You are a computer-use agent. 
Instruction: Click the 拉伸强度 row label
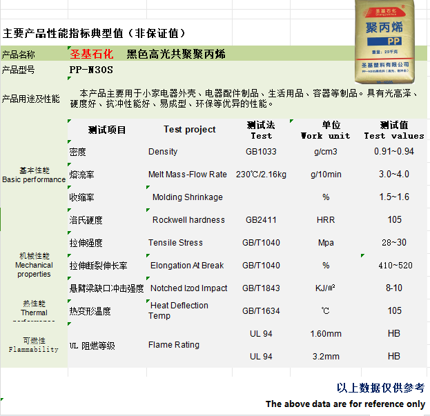[86, 243]
